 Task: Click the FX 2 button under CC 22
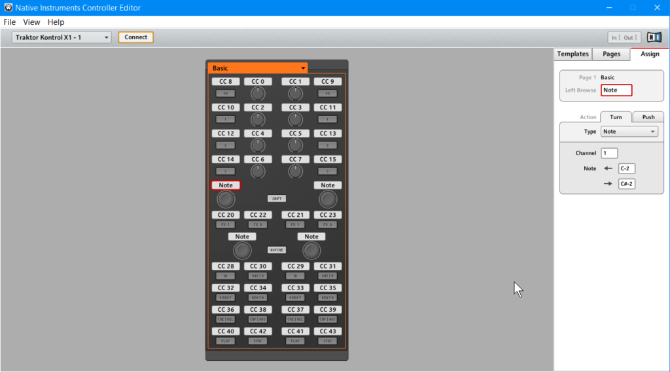click(258, 225)
